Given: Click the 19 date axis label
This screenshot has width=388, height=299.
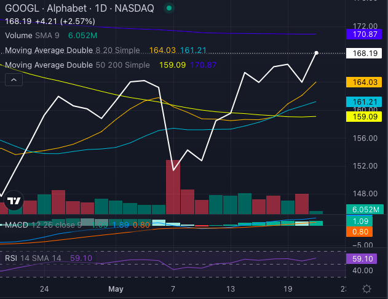Looking at the screenshot, I should click(288, 289).
